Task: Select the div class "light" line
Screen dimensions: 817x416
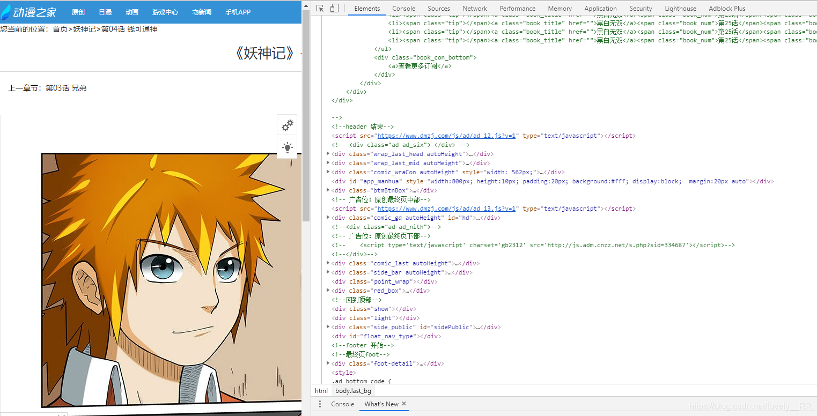Action: point(376,318)
